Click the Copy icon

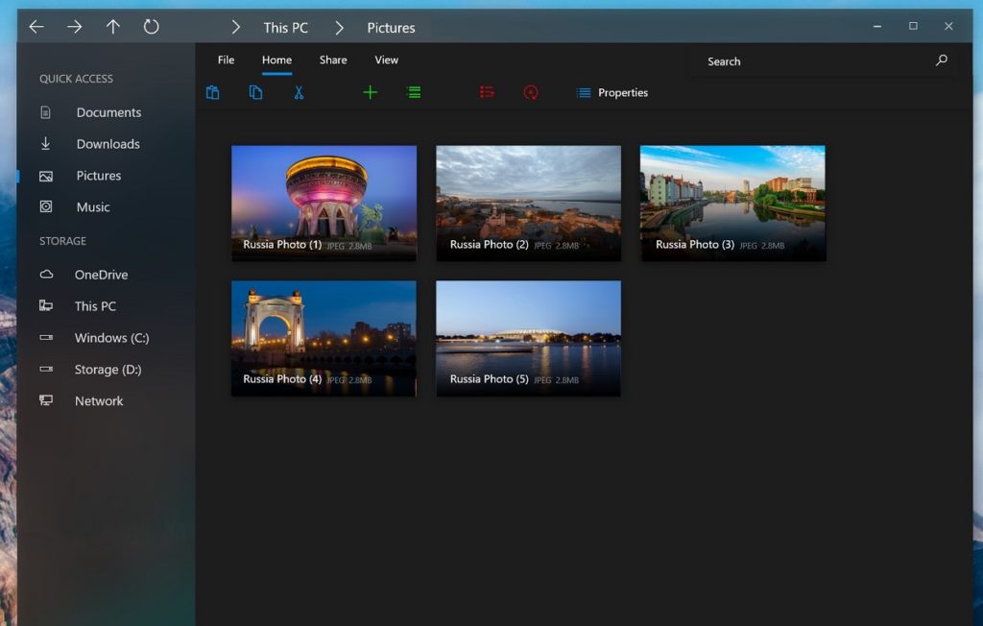(x=255, y=92)
